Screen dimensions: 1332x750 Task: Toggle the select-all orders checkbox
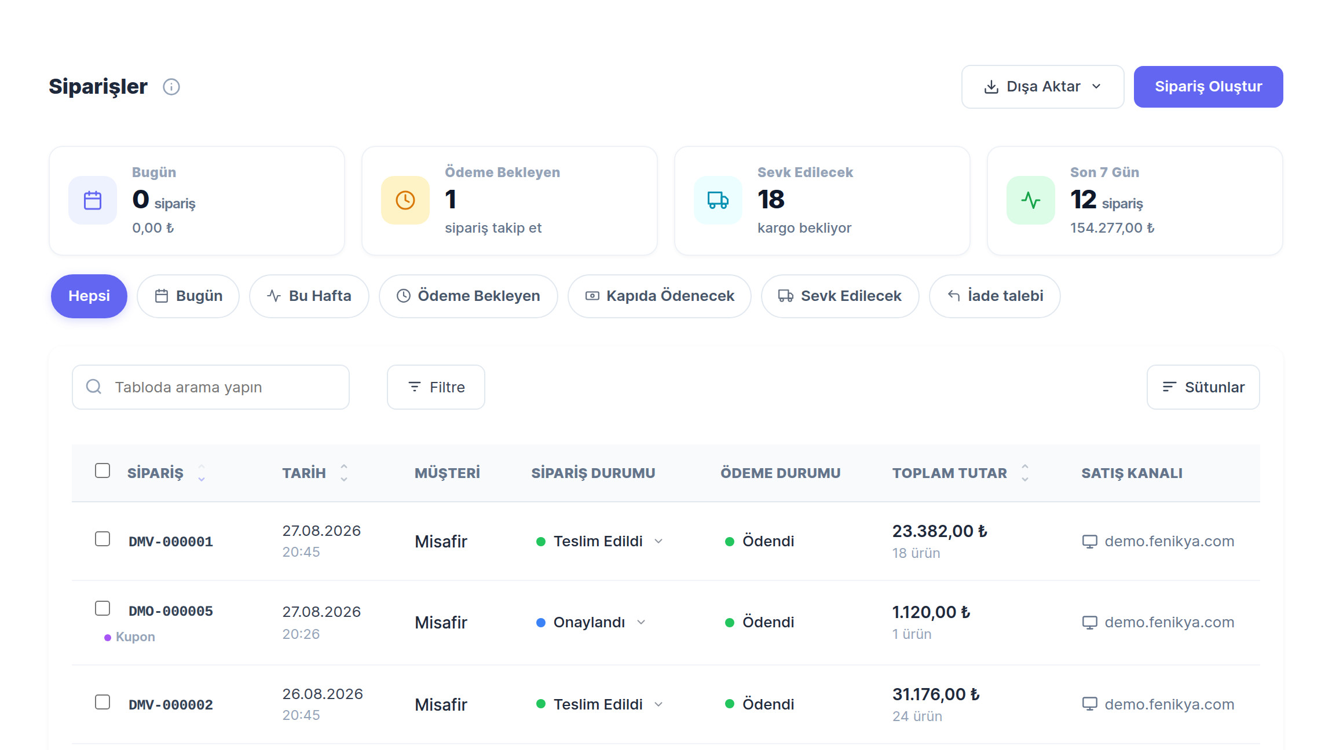point(103,470)
